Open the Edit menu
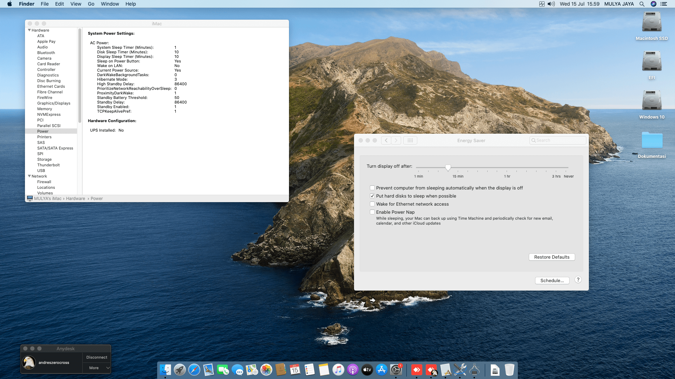The image size is (675, 379). [59, 4]
